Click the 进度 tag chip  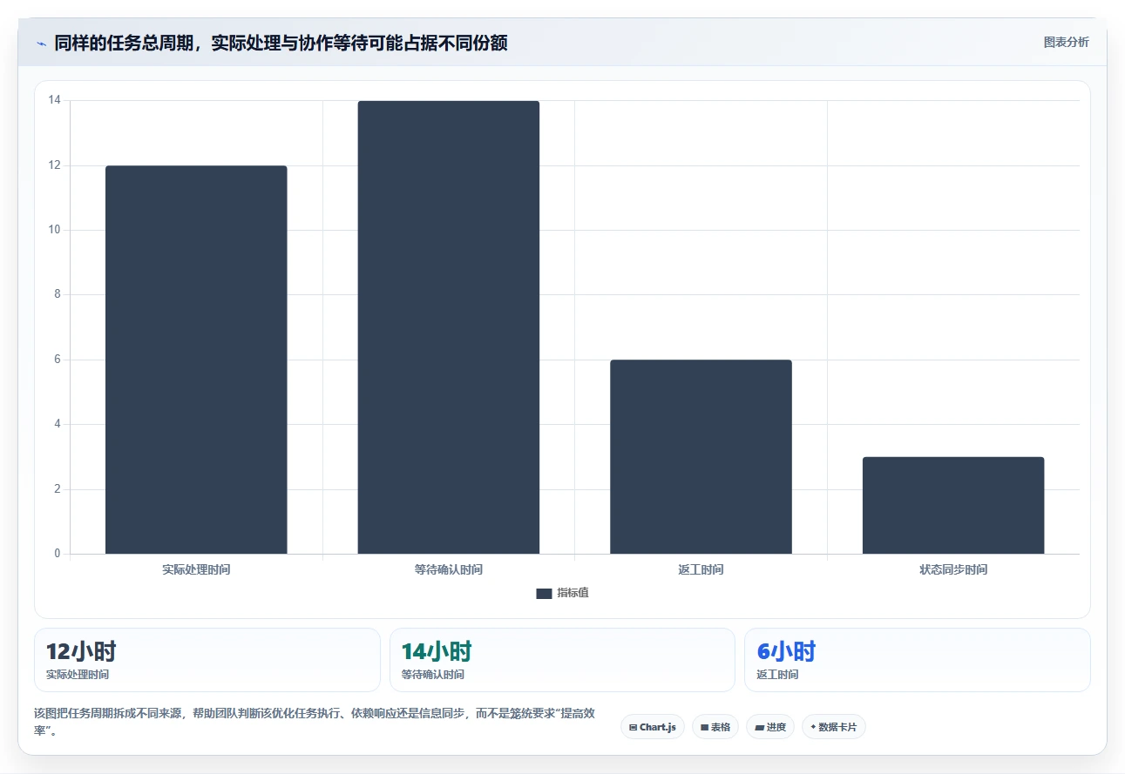point(770,727)
